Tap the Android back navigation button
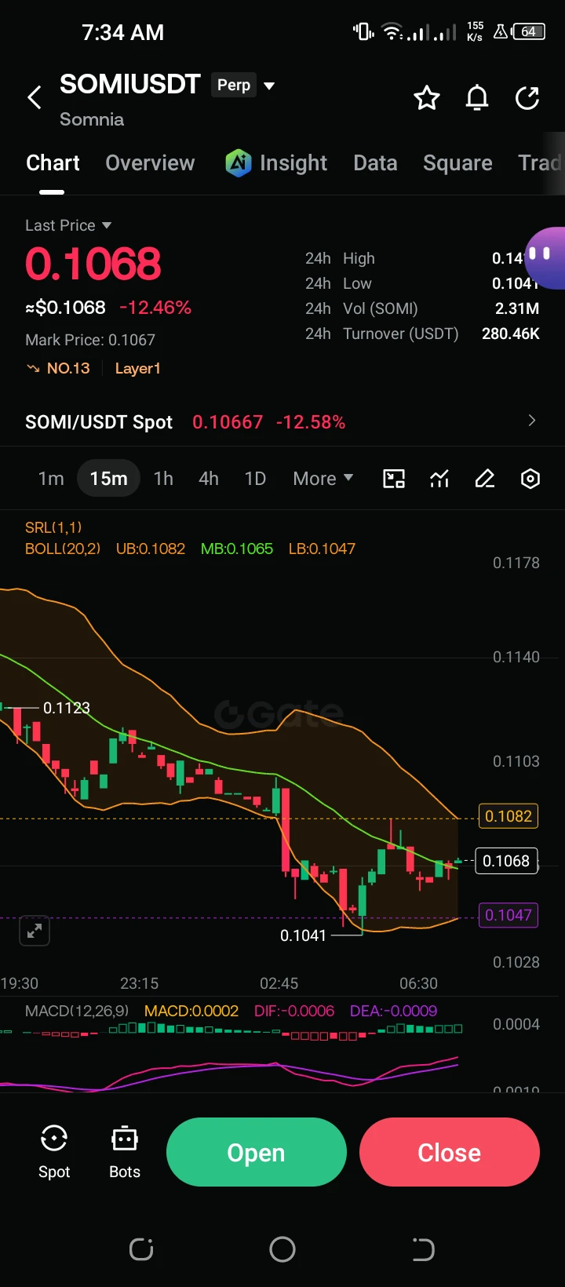Image resolution: width=565 pixels, height=1287 pixels. [x=423, y=1249]
